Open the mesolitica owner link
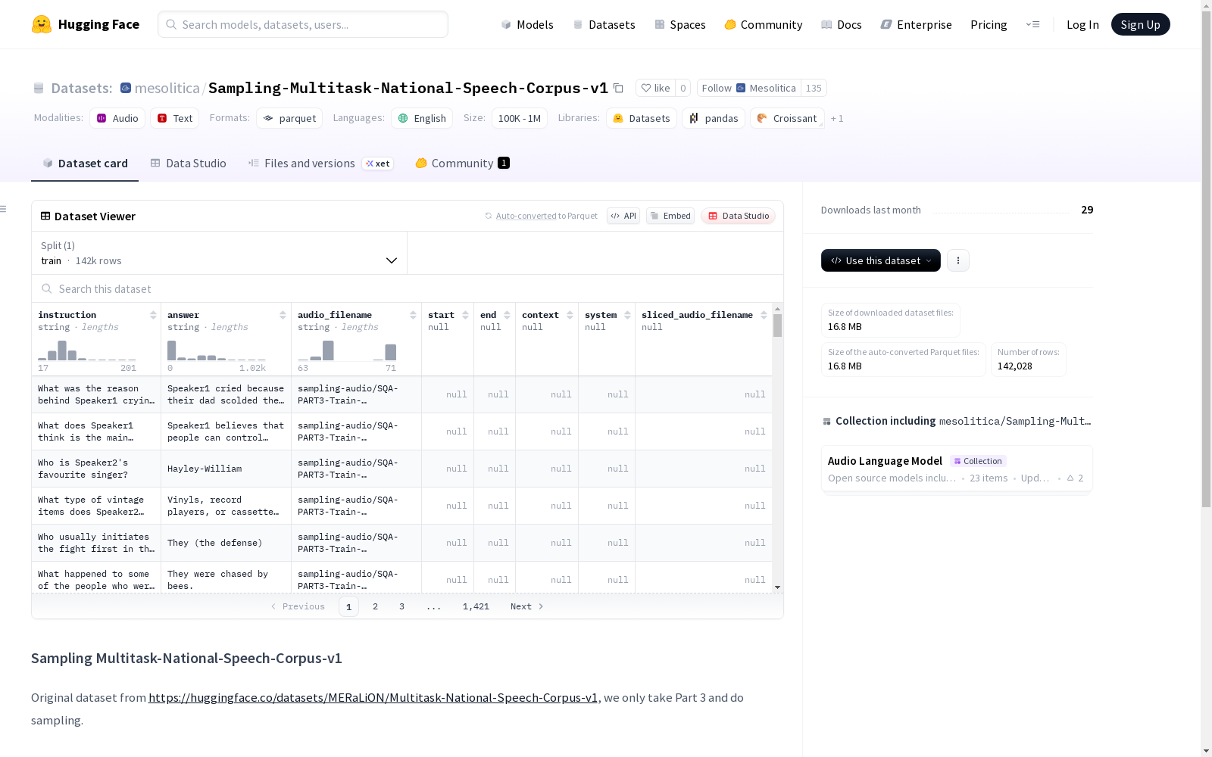The image size is (1212, 757). click(167, 88)
